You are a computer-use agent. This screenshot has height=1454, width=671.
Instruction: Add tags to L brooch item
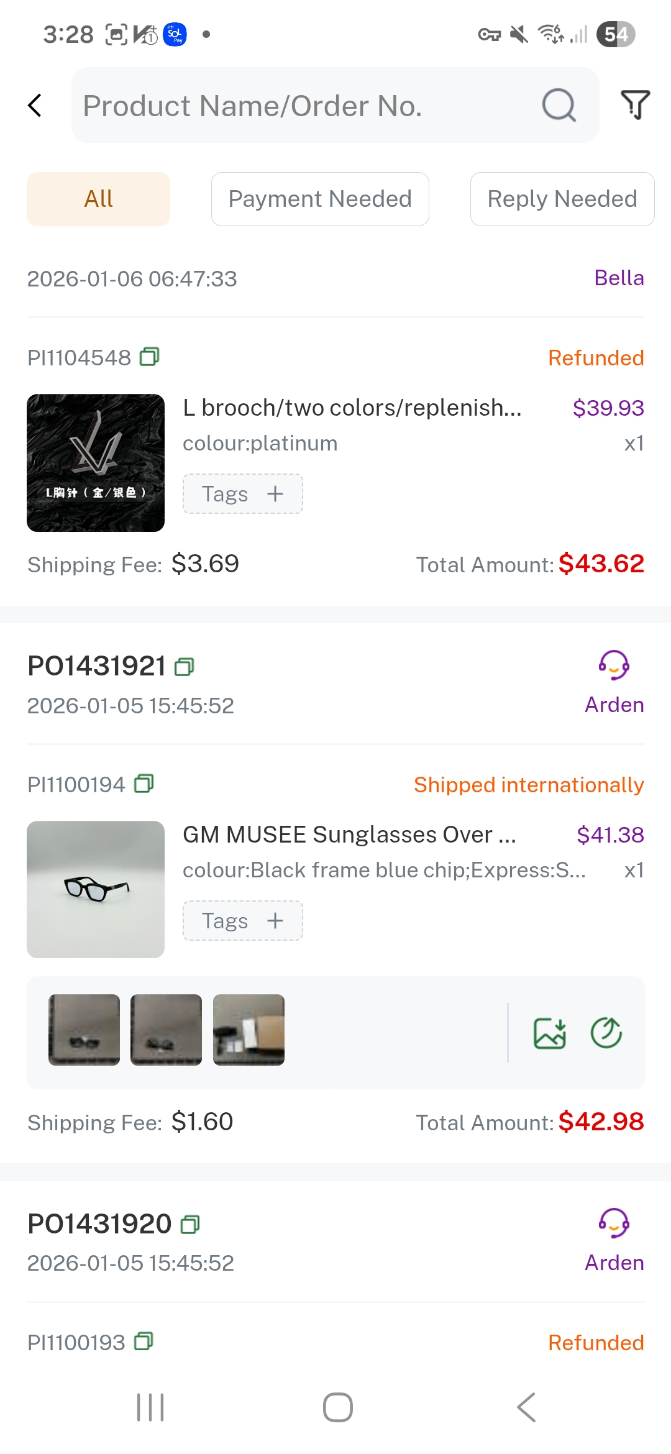242,494
